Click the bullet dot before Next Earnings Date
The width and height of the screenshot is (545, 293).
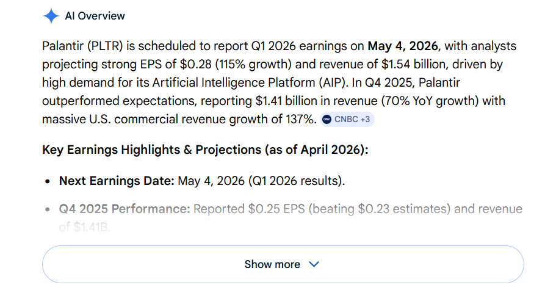pyautogui.click(x=48, y=181)
